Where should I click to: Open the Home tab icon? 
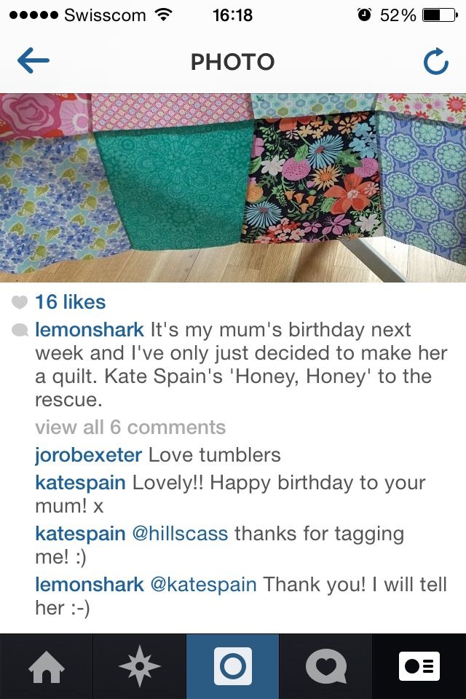[47, 666]
